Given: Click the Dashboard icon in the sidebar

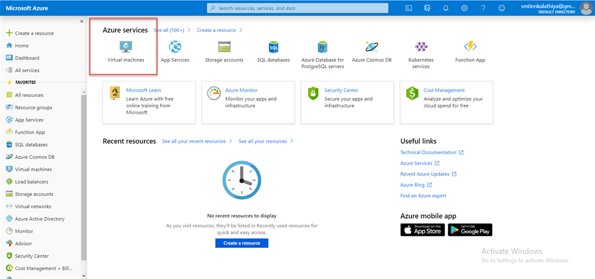Looking at the screenshot, I should pos(9,58).
